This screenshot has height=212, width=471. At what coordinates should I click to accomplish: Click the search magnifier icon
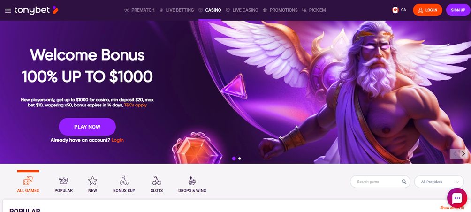tap(404, 182)
